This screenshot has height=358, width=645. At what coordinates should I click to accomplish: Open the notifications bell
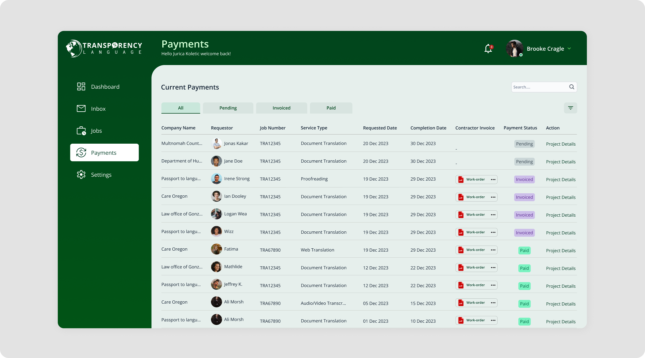pos(488,49)
